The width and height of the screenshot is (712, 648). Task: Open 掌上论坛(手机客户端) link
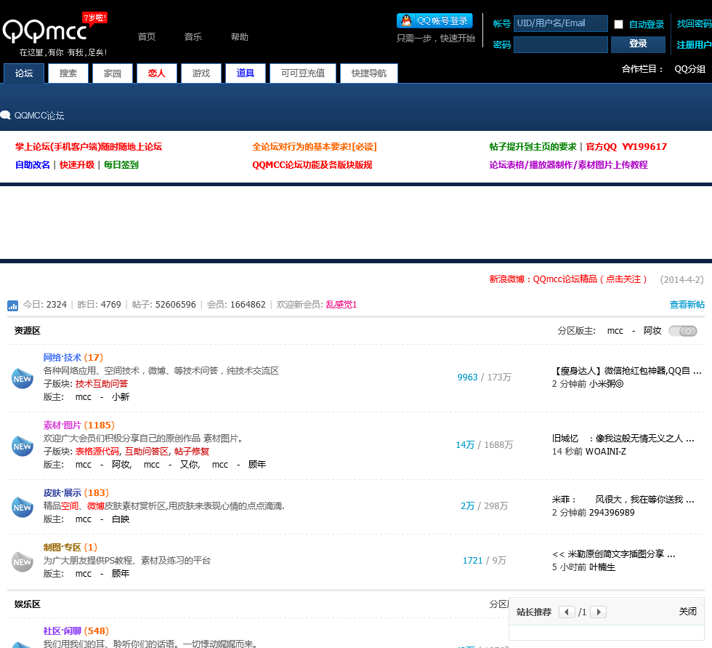(89, 147)
